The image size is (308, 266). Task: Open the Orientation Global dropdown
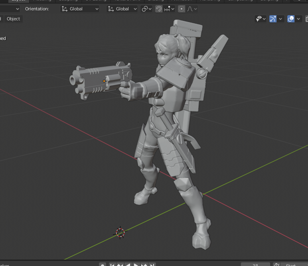(x=80, y=9)
